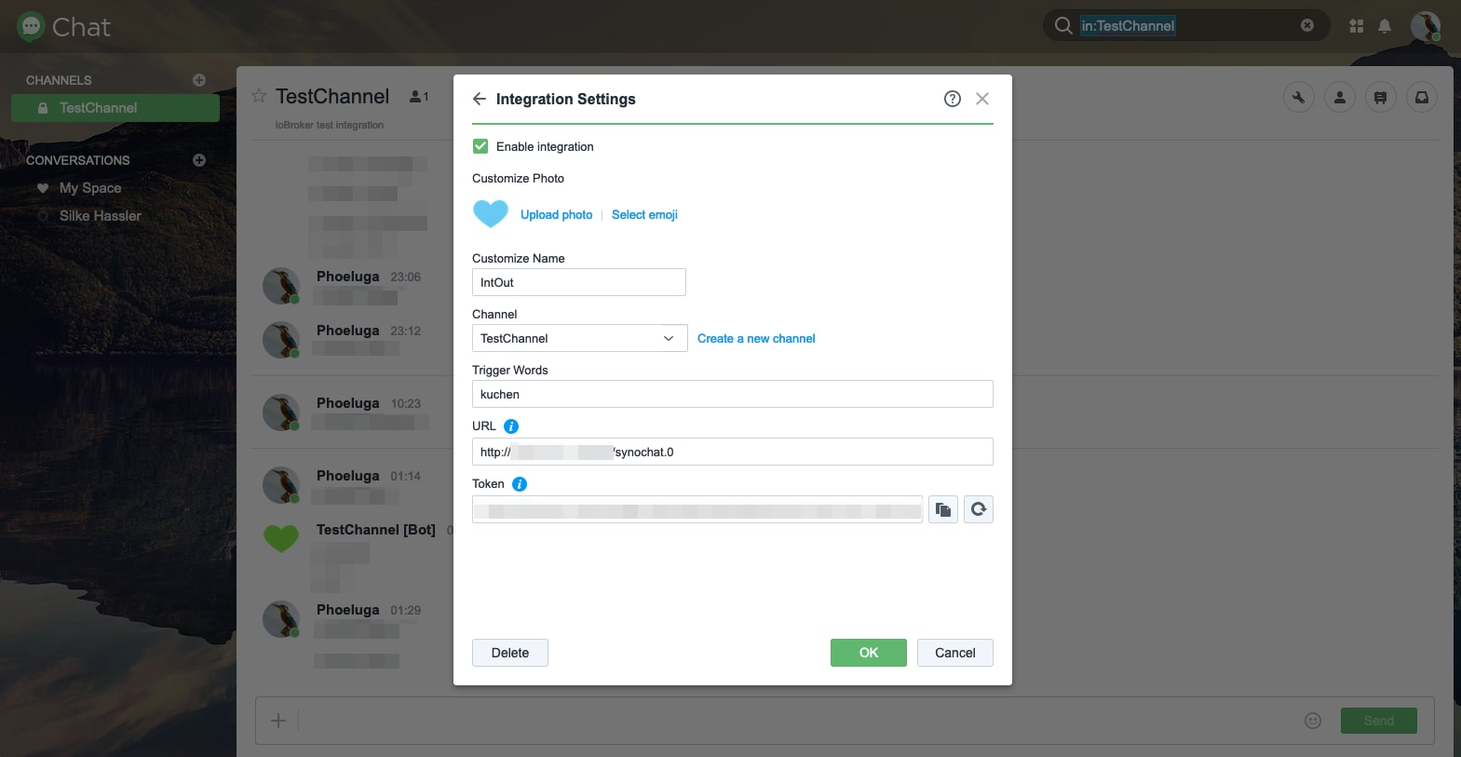The width and height of the screenshot is (1461, 757).
Task: Open emoji picker in message box
Action: pos(1313,721)
